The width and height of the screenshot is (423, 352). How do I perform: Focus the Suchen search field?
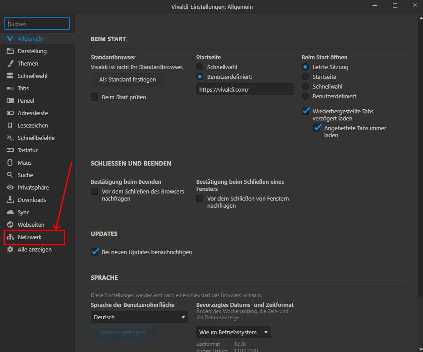(x=37, y=24)
